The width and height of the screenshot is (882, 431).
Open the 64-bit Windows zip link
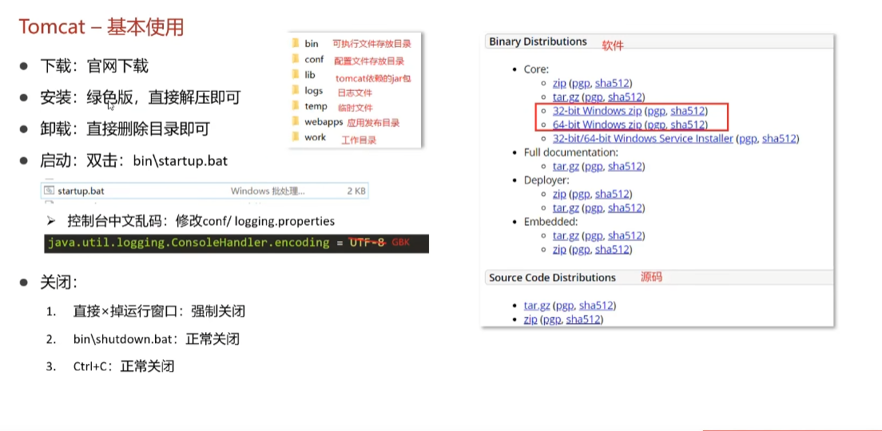pos(598,125)
